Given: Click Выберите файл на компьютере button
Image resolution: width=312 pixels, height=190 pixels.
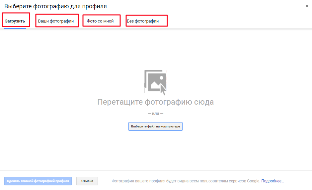Looking at the screenshot, I should click(x=155, y=126).
